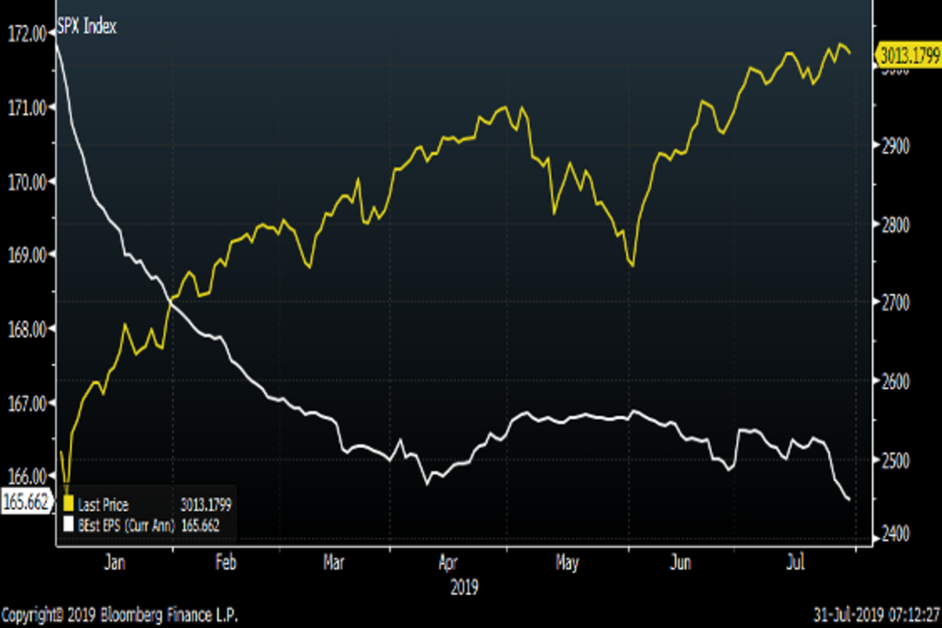942x628 pixels.
Task: Select the Last Price legend entry text
Action: [102, 505]
